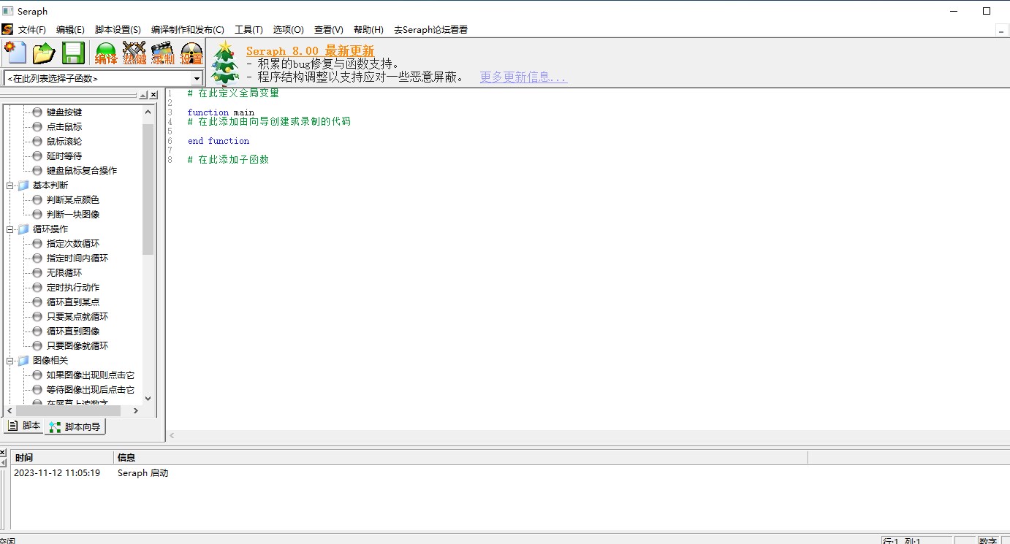The image size is (1010, 544).
Task: Select 判断某点颜色 tree item
Action: (x=73, y=200)
